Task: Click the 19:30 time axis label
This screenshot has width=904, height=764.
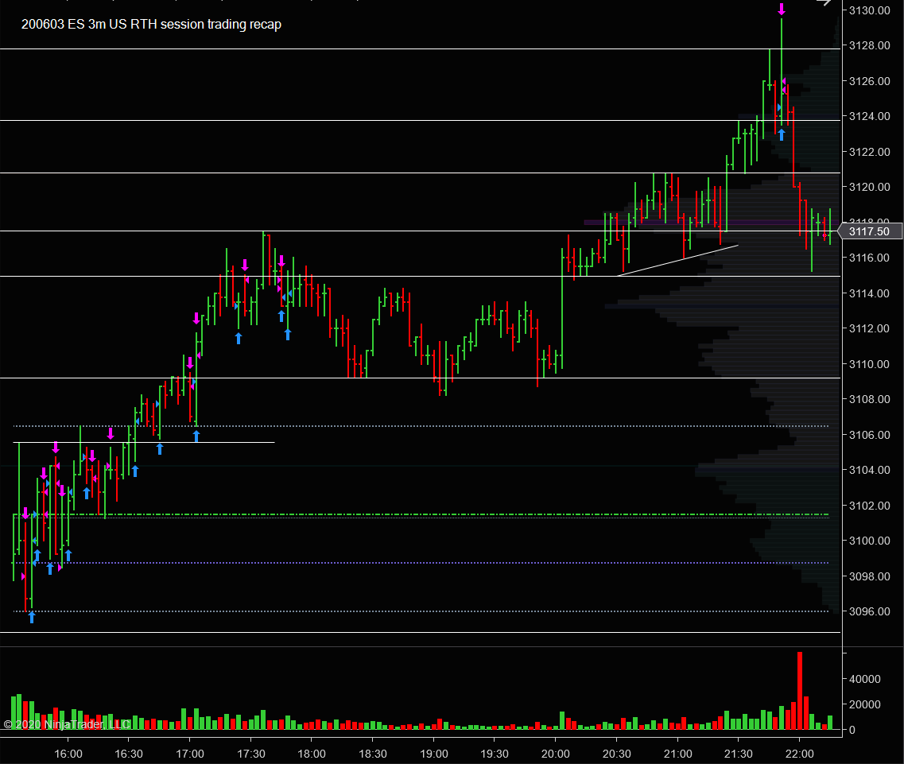Action: point(494,754)
